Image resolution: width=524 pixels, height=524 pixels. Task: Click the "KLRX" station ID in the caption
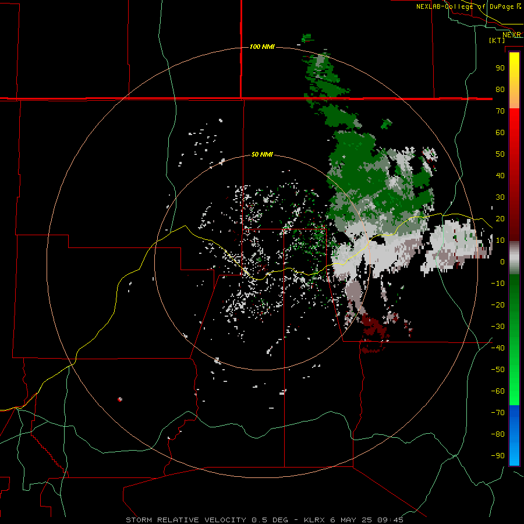coord(314,520)
